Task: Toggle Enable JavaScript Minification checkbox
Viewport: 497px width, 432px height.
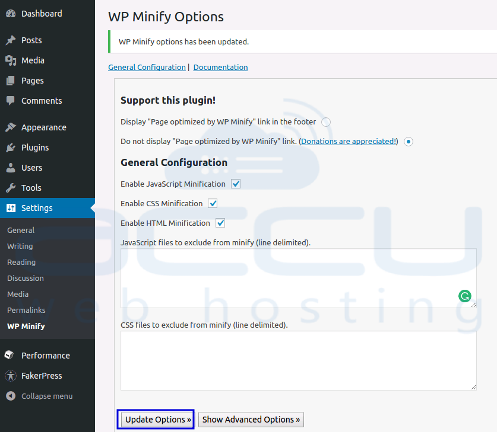Action: (x=236, y=184)
